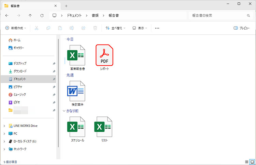The height and width of the screenshot is (165, 256).
Task: Click the Refresh button in navigation bar
Action: pyautogui.click(x=42, y=16)
